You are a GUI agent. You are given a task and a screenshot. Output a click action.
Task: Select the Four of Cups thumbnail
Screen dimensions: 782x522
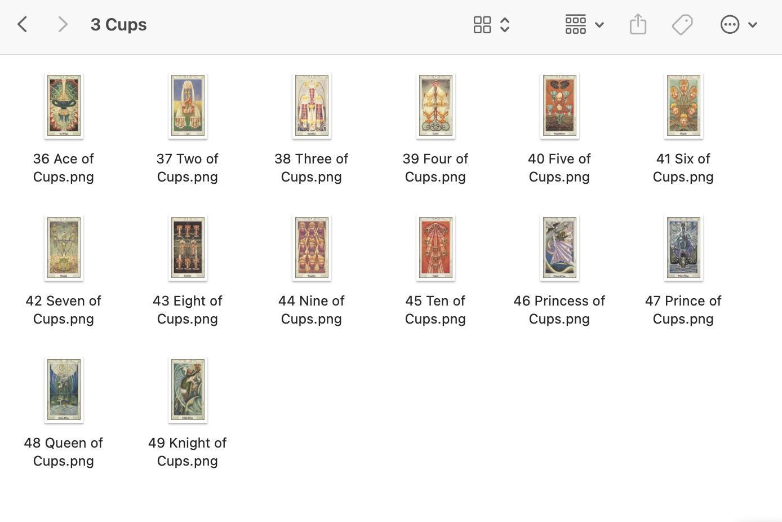436,106
